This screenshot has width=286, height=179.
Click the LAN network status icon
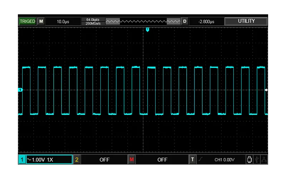pyautogui.click(x=264, y=160)
